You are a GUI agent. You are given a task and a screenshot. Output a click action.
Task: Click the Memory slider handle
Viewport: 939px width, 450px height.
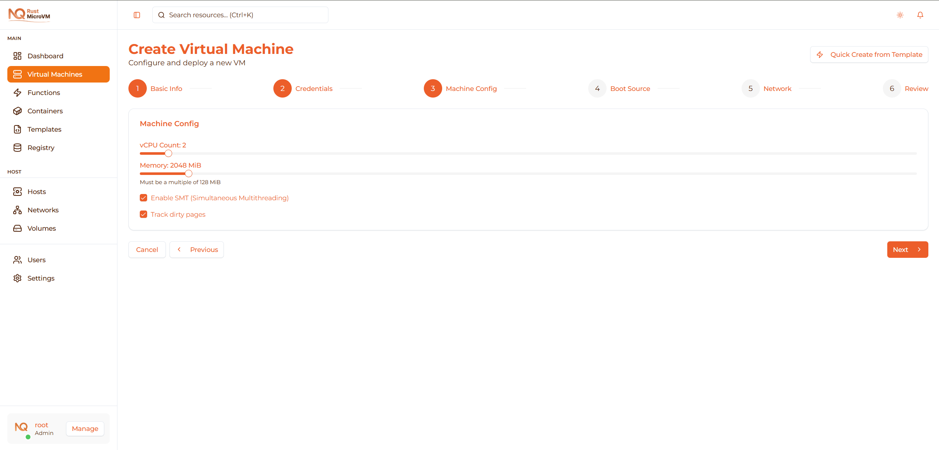click(189, 173)
